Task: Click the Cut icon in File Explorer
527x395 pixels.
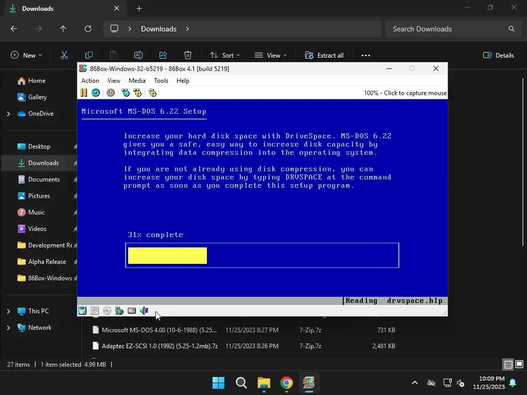Action: [64, 56]
